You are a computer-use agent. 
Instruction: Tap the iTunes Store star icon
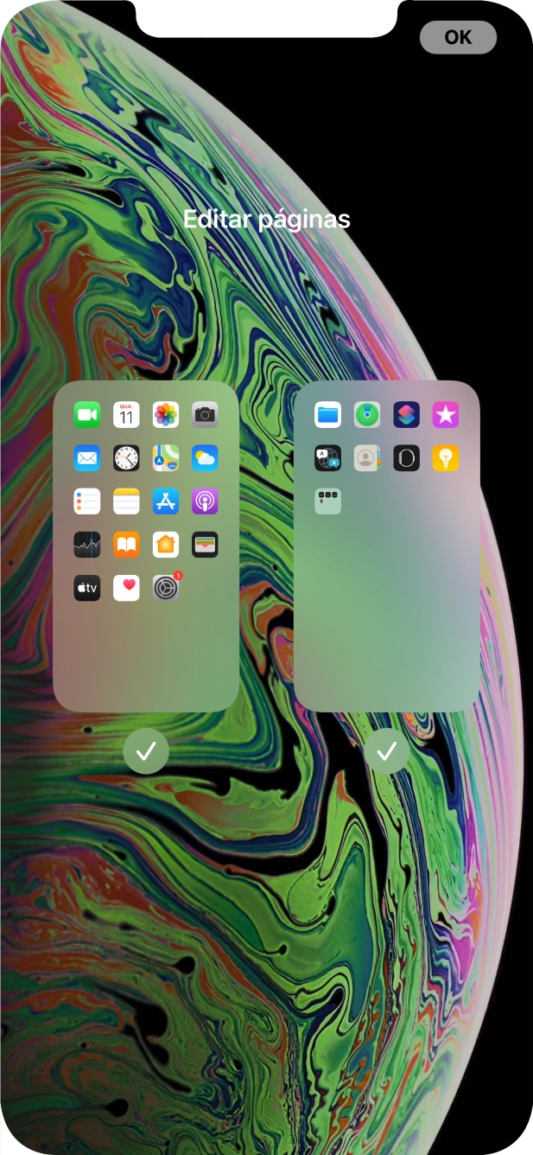coord(446,415)
